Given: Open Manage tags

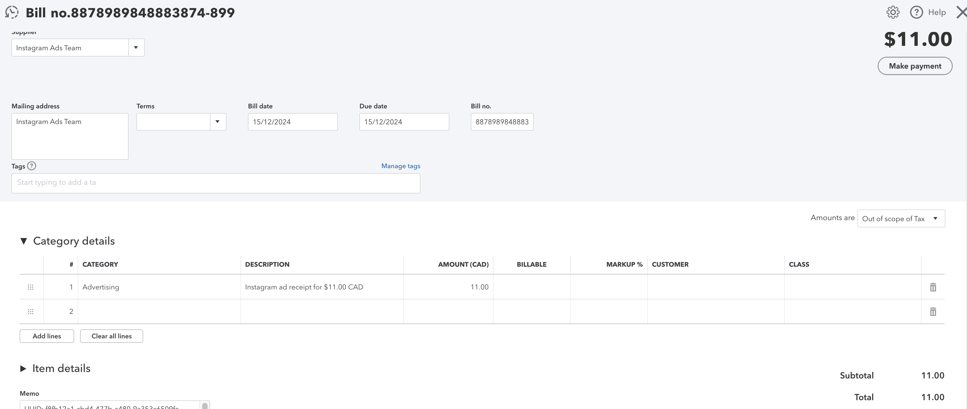Looking at the screenshot, I should (400, 165).
